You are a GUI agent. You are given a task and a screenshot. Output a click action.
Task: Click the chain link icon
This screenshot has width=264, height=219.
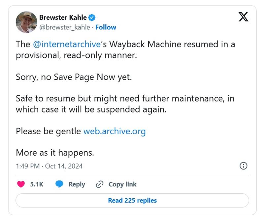[x=99, y=184]
